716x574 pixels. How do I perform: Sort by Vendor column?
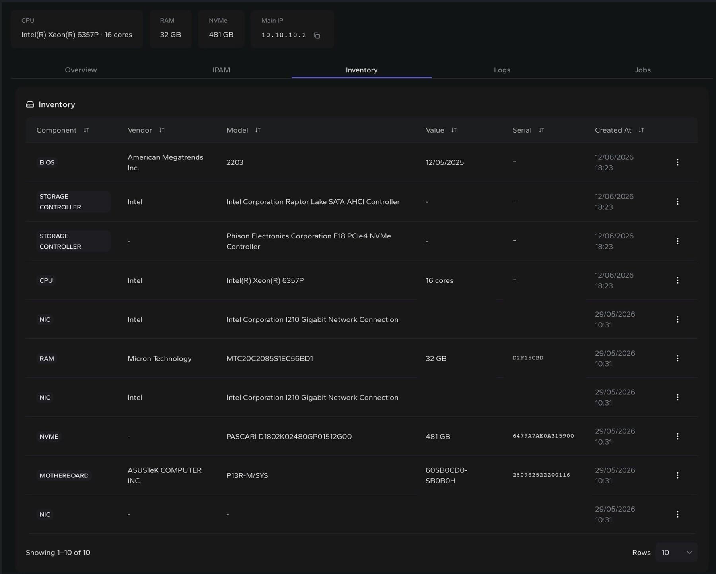(x=161, y=130)
